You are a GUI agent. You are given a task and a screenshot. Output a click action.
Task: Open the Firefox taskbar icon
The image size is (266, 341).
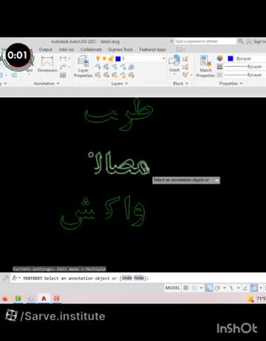5,298
